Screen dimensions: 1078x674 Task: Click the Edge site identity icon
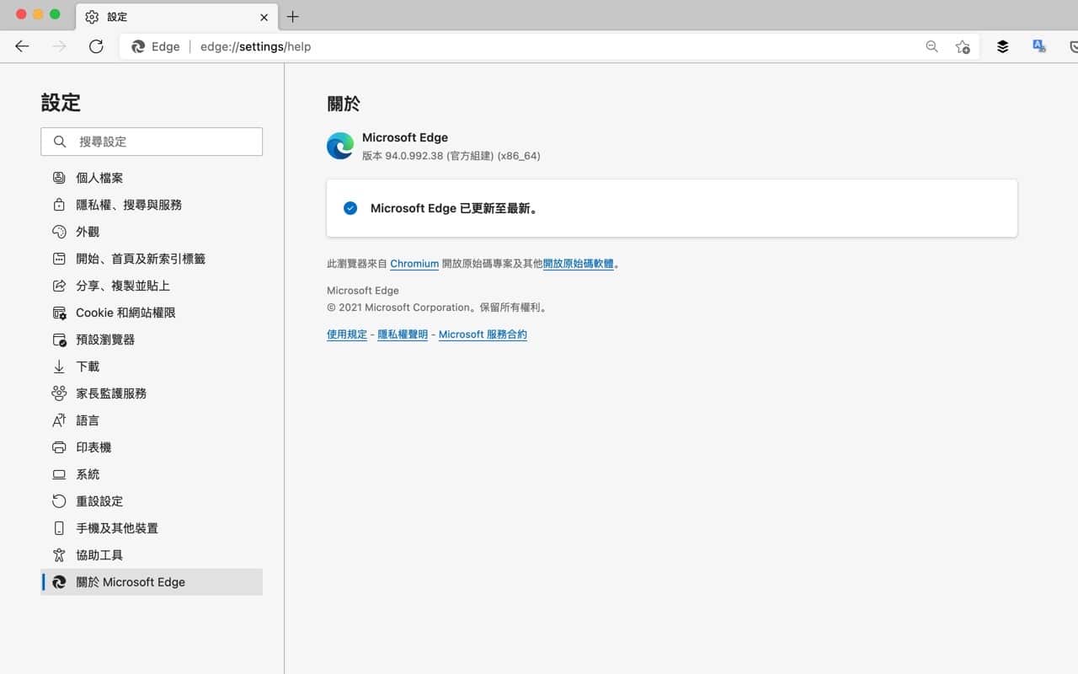coord(138,46)
